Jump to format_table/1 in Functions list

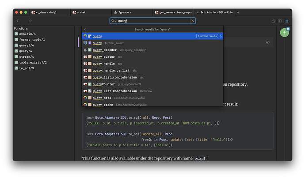tap(32, 39)
